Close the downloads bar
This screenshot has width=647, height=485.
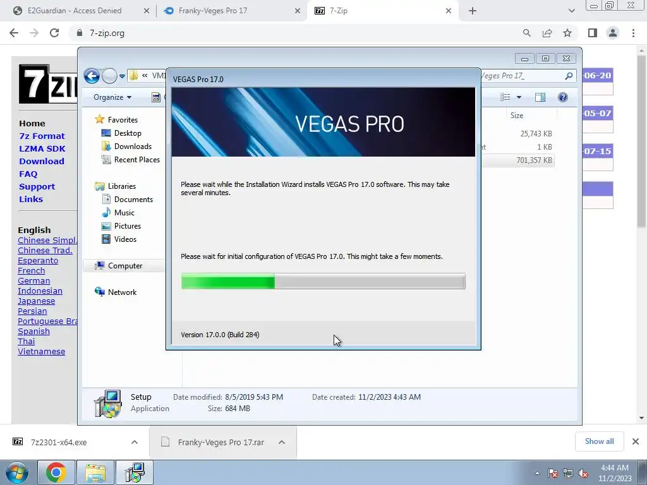point(636,441)
